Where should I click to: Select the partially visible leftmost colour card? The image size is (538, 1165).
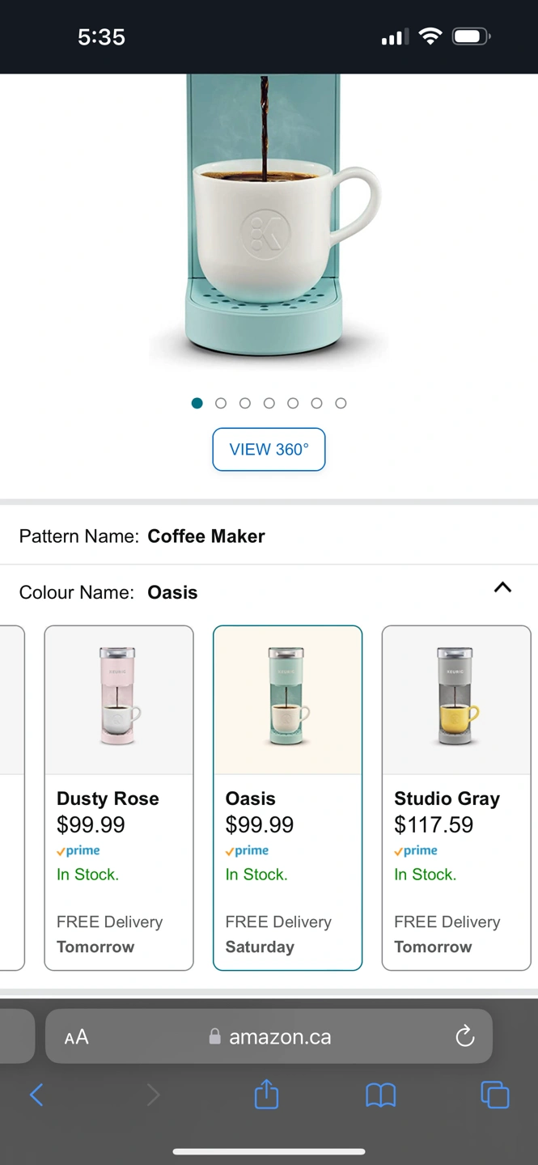[11, 797]
